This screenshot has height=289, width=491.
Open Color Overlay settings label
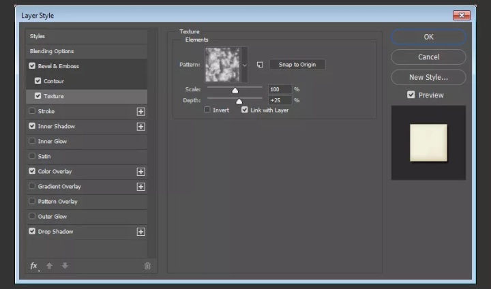(x=55, y=171)
